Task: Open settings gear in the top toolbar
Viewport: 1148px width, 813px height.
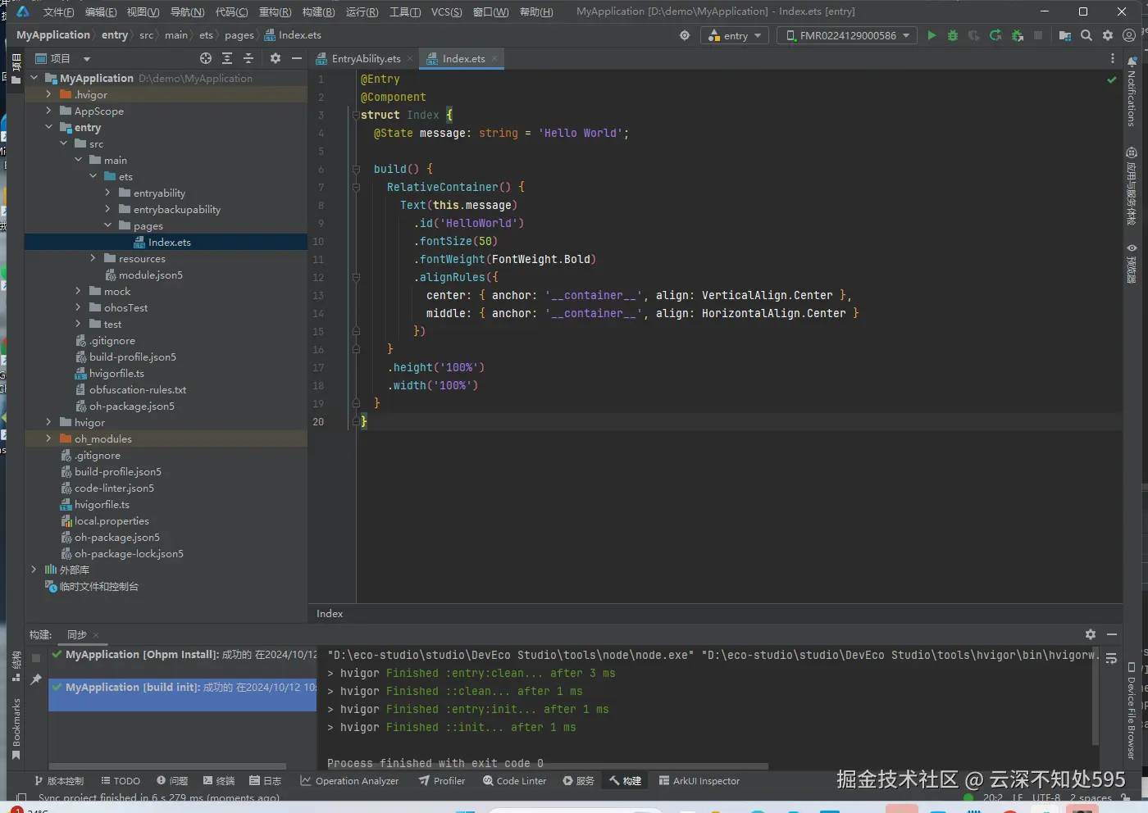Action: (1108, 35)
